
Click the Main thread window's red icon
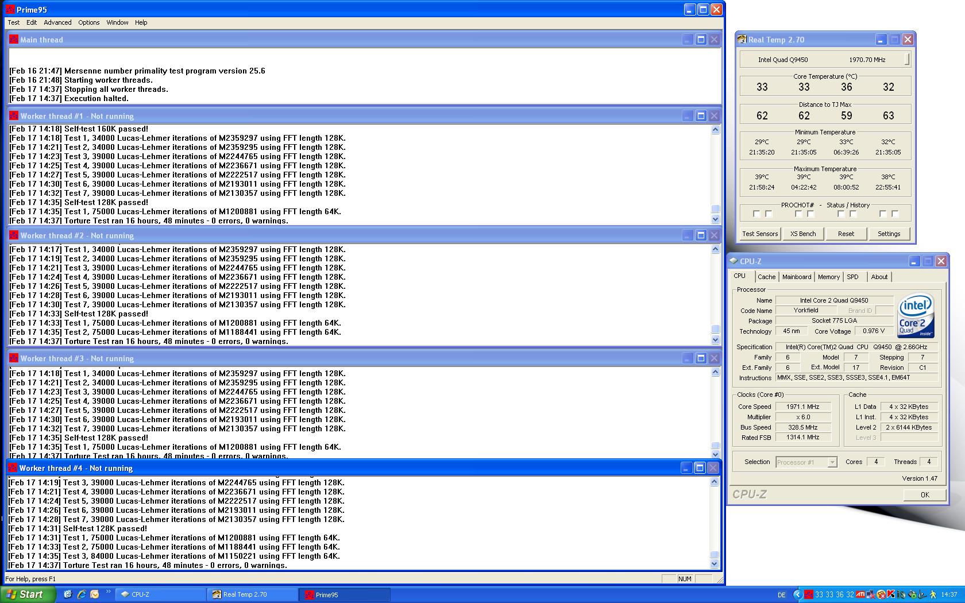pos(14,39)
